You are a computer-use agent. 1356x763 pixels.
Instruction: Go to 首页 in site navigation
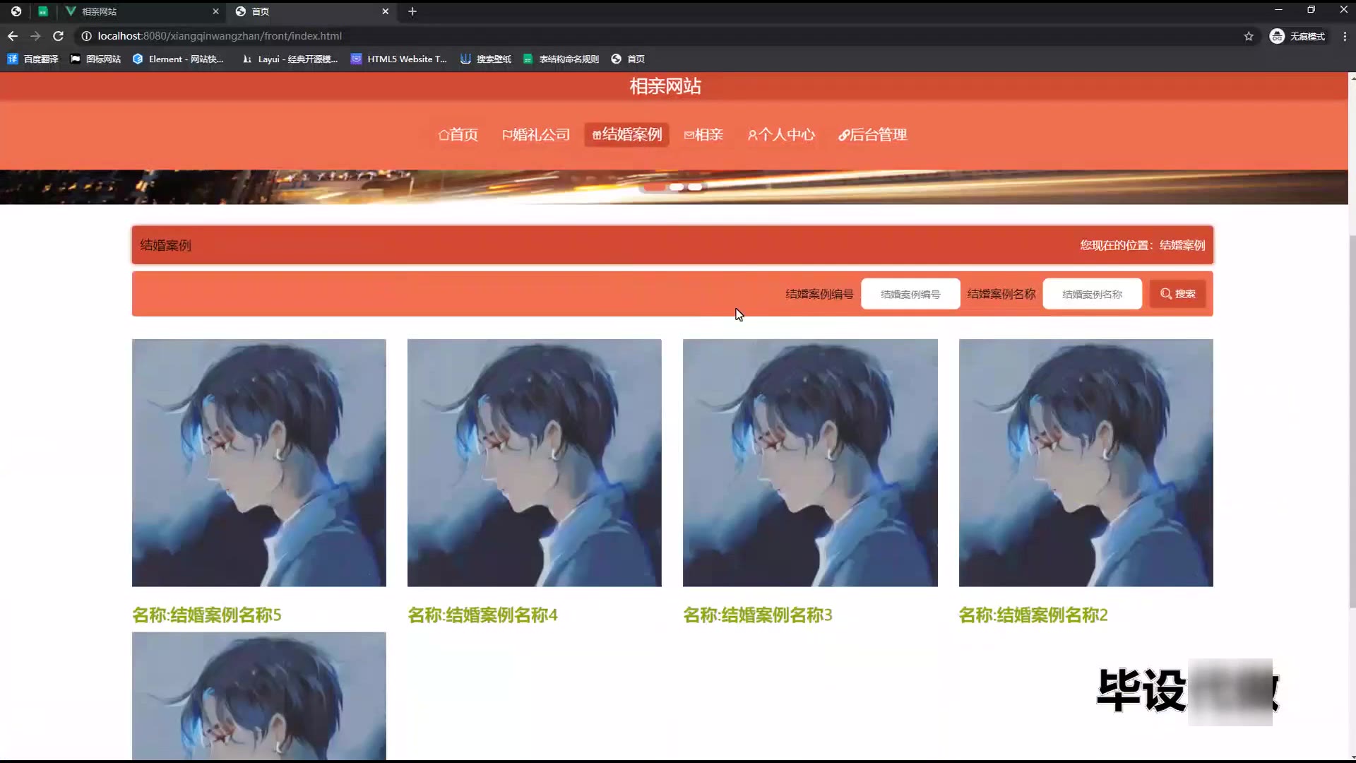coord(458,135)
